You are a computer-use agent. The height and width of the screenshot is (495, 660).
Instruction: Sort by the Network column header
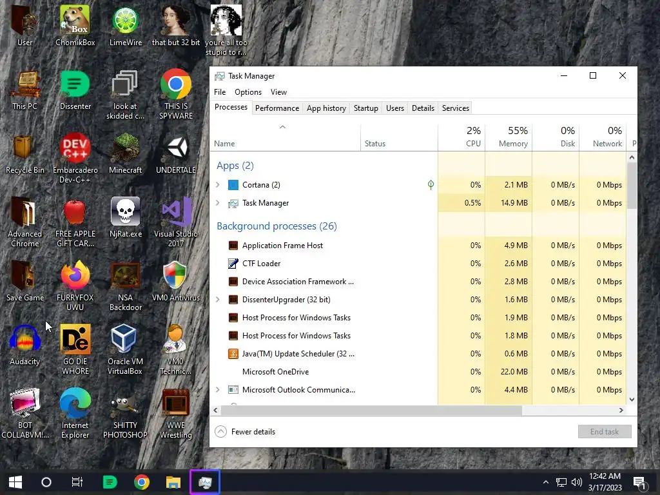(603, 138)
